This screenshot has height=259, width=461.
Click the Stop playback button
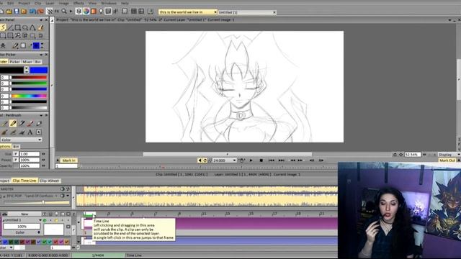(261, 160)
